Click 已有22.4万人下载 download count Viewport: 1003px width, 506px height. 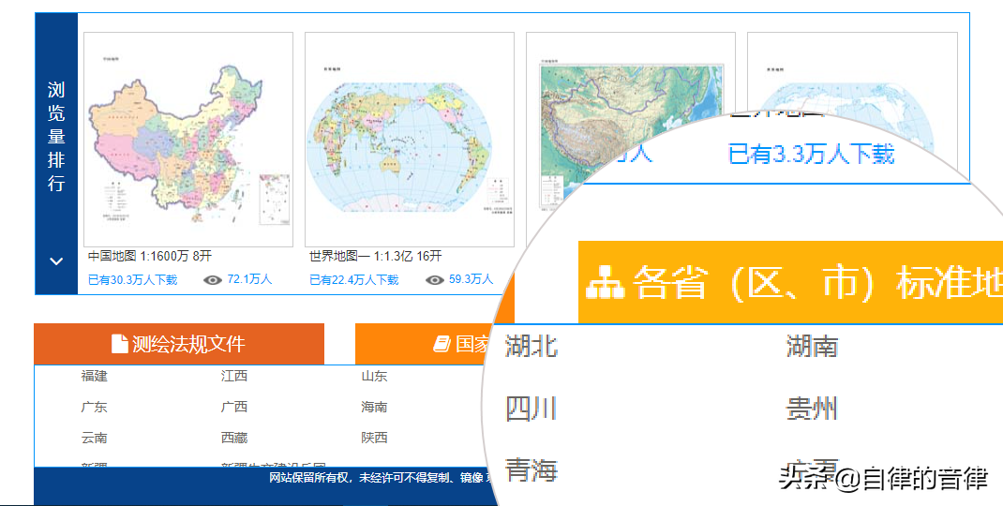(353, 279)
